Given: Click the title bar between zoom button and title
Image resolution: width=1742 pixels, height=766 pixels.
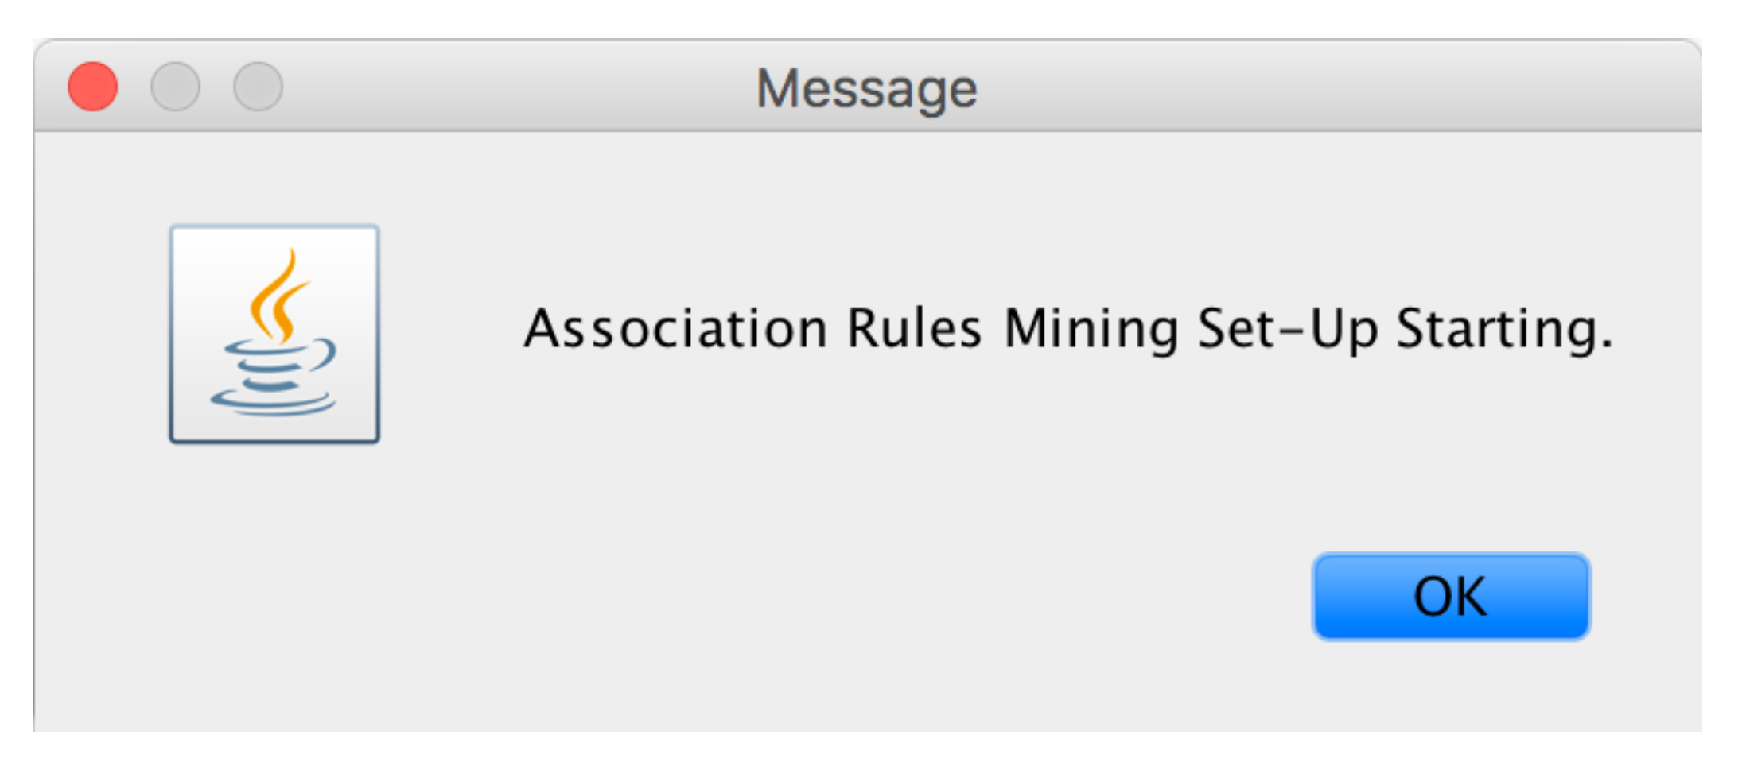Looking at the screenshot, I should pyautogui.click(x=517, y=87).
